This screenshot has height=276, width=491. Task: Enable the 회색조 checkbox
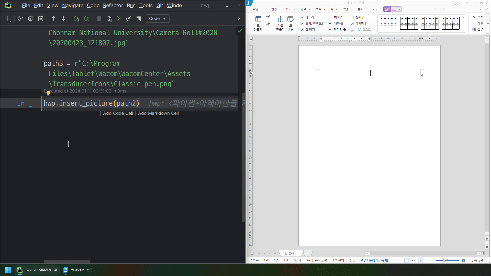pos(330,17)
